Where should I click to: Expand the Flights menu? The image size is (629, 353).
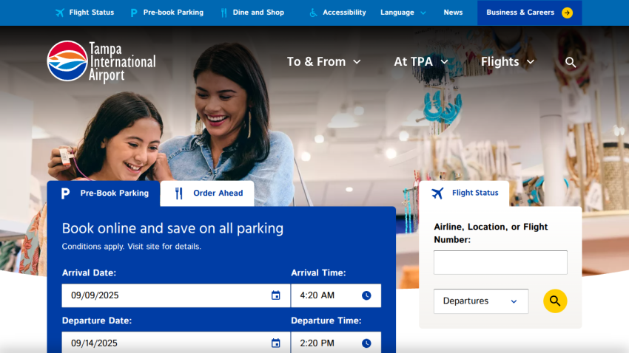point(508,61)
